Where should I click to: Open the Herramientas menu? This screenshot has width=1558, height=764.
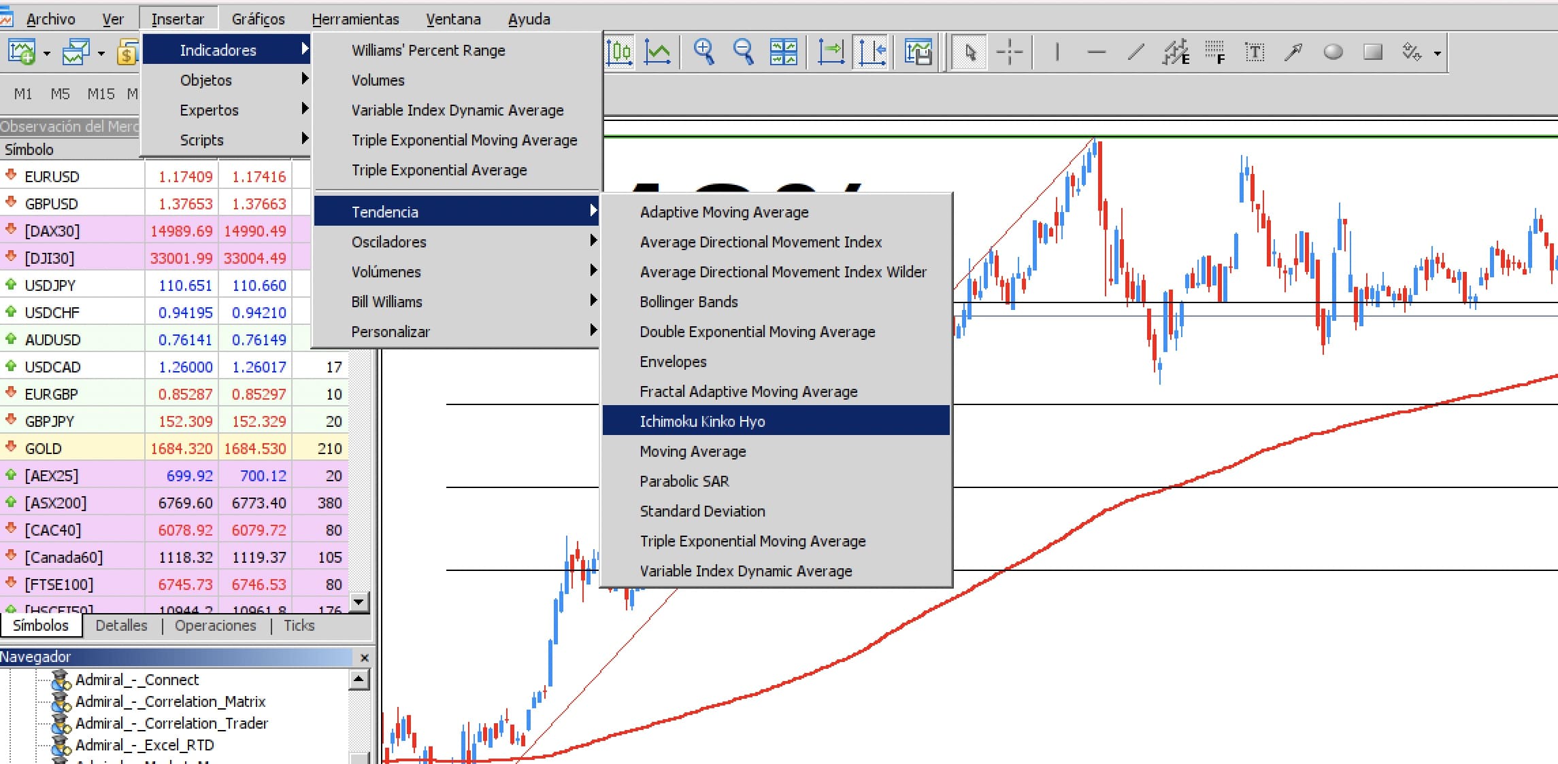coord(356,18)
